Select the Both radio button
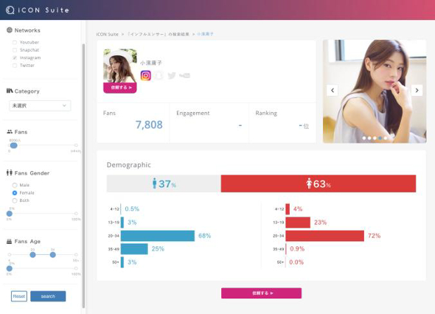435x314 pixels. pyautogui.click(x=15, y=200)
